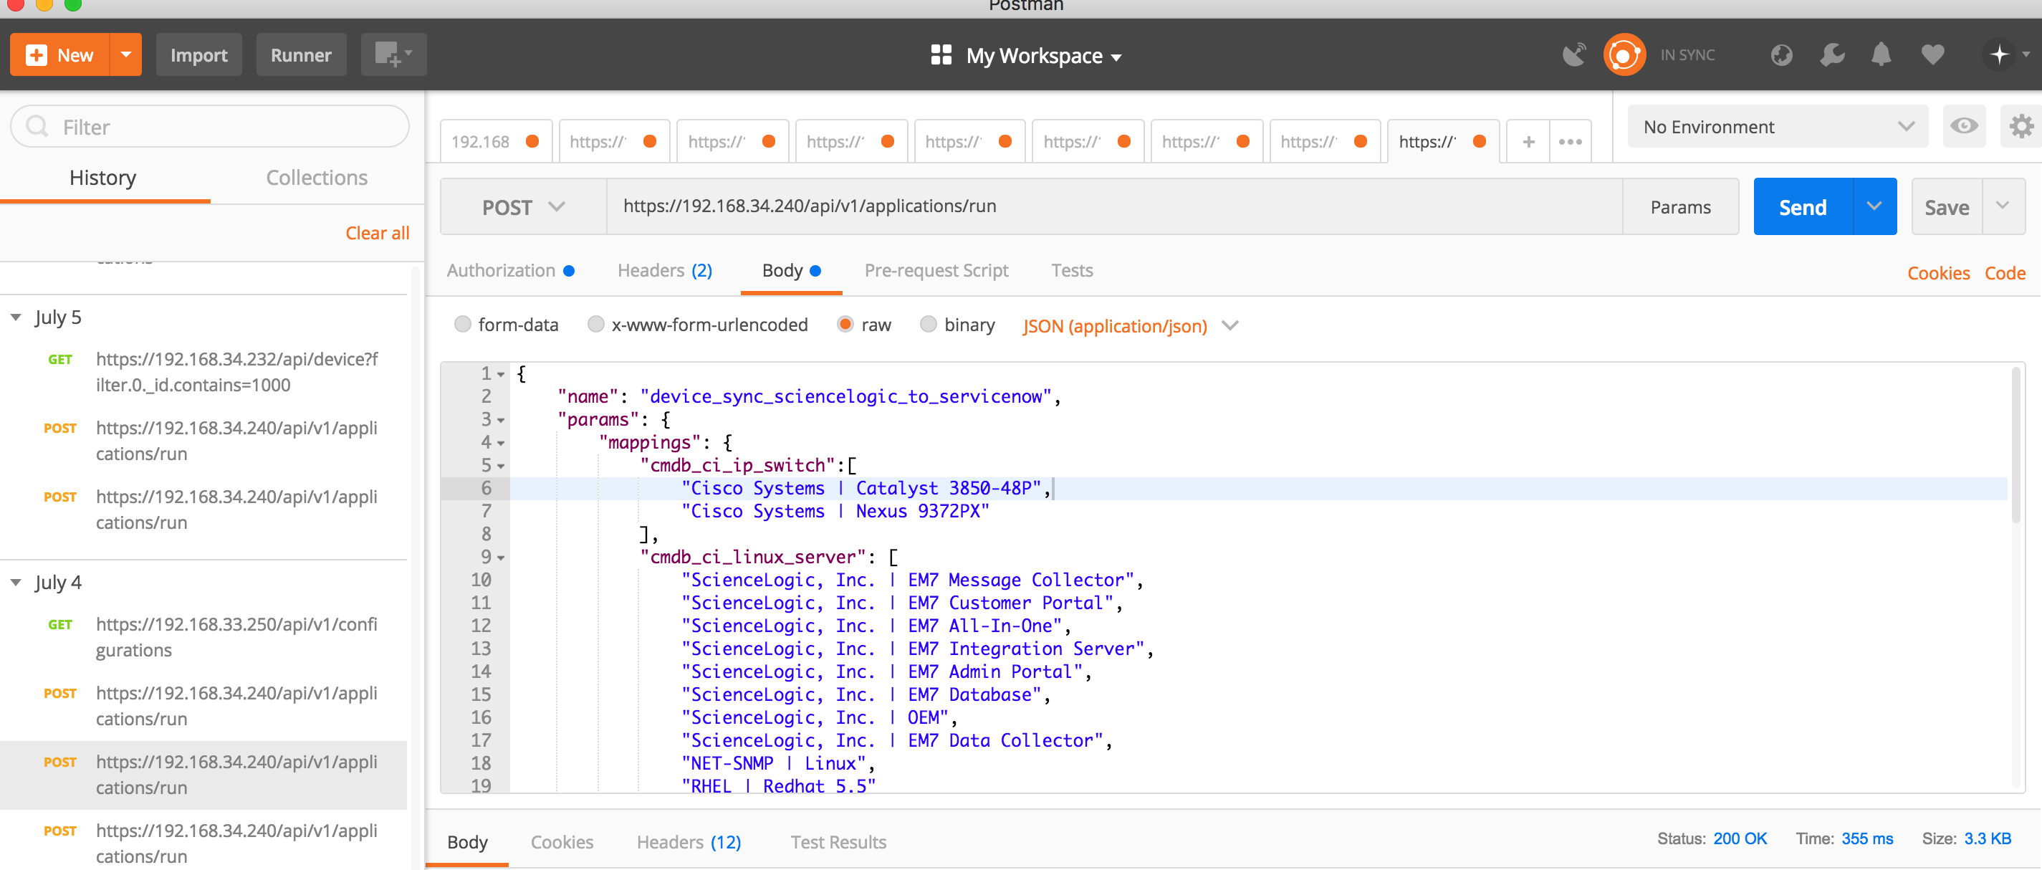Choose x-www-form-urlencoded body type

[596, 325]
